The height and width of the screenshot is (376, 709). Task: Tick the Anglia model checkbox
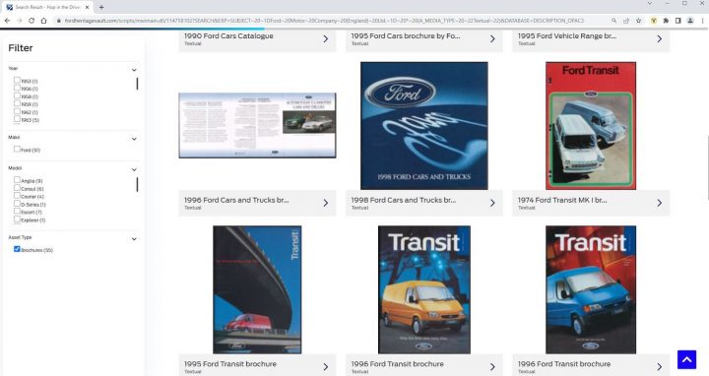click(x=17, y=180)
